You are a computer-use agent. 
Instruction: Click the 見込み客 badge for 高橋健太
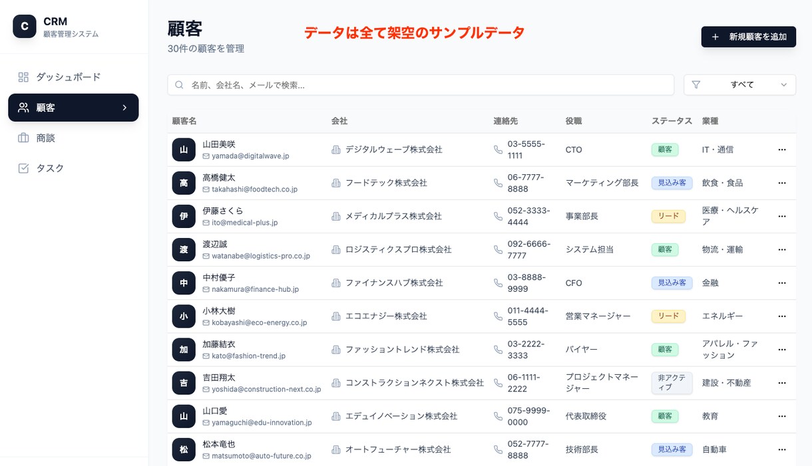[x=672, y=183]
